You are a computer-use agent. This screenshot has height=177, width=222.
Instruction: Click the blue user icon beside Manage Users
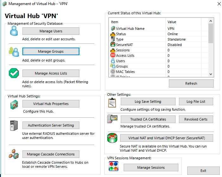(14, 31)
